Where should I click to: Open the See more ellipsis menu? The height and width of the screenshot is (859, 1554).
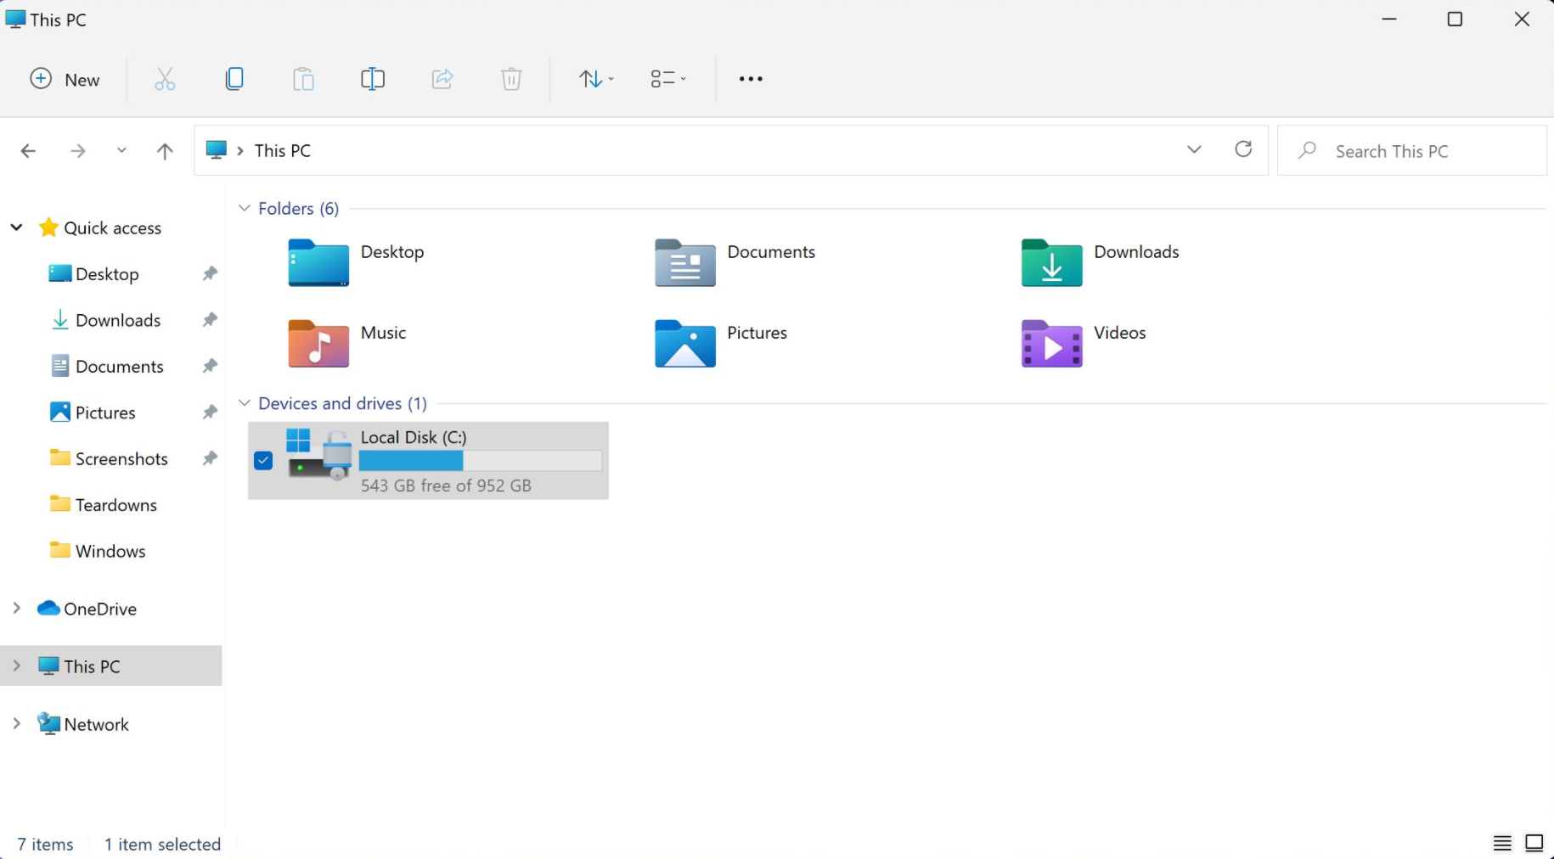pos(751,79)
